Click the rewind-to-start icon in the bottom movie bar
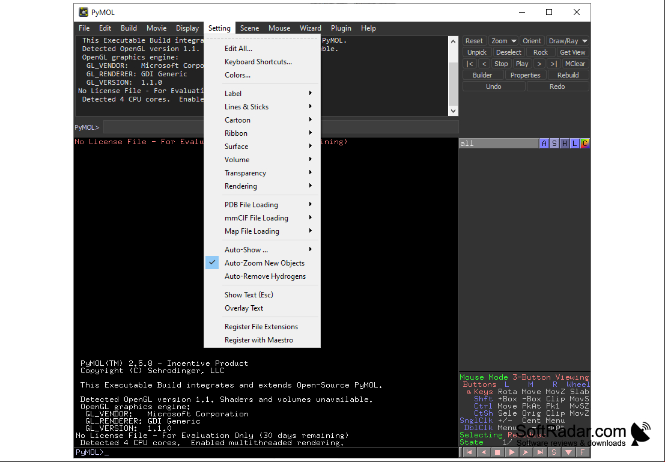This screenshot has height=462, width=665. pos(469,452)
